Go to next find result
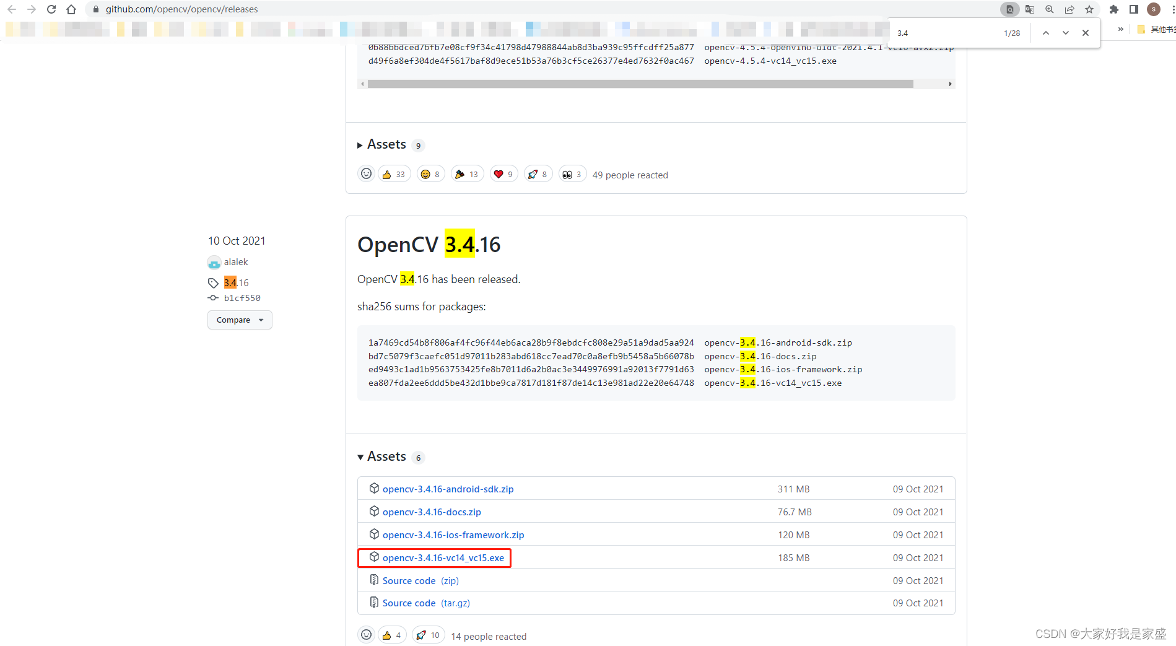This screenshot has width=1176, height=646. coord(1066,33)
